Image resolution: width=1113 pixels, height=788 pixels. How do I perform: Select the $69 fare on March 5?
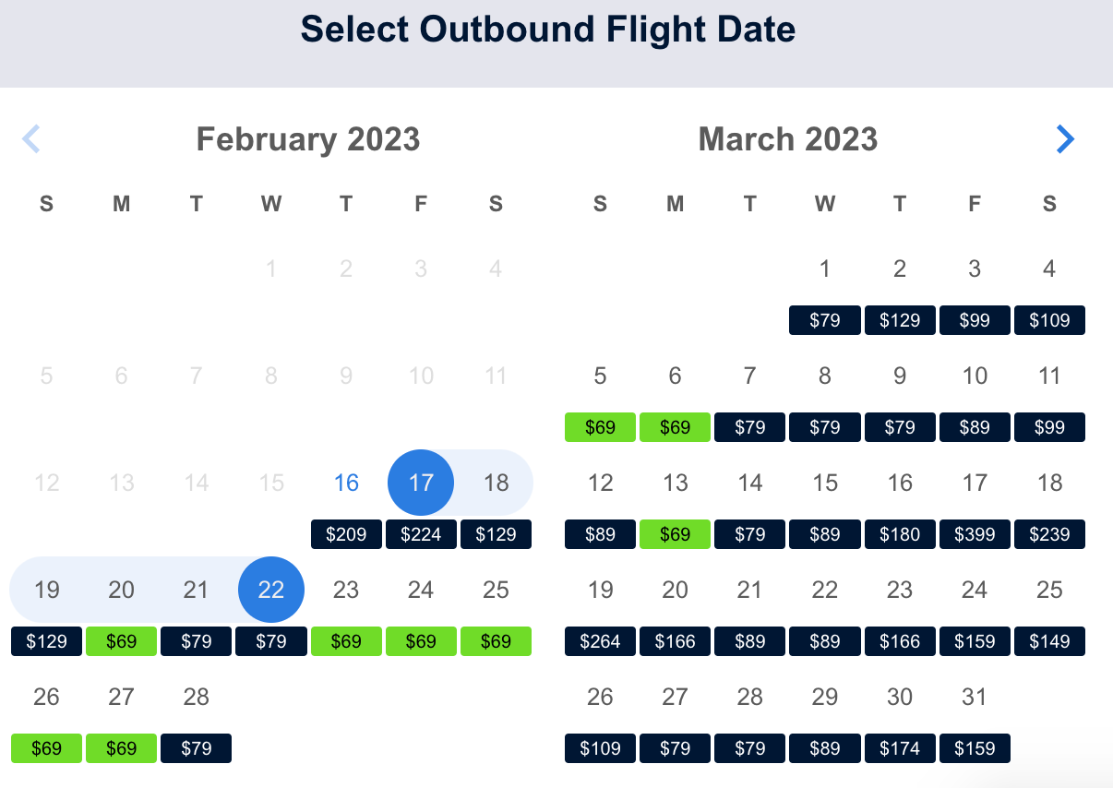click(x=600, y=427)
